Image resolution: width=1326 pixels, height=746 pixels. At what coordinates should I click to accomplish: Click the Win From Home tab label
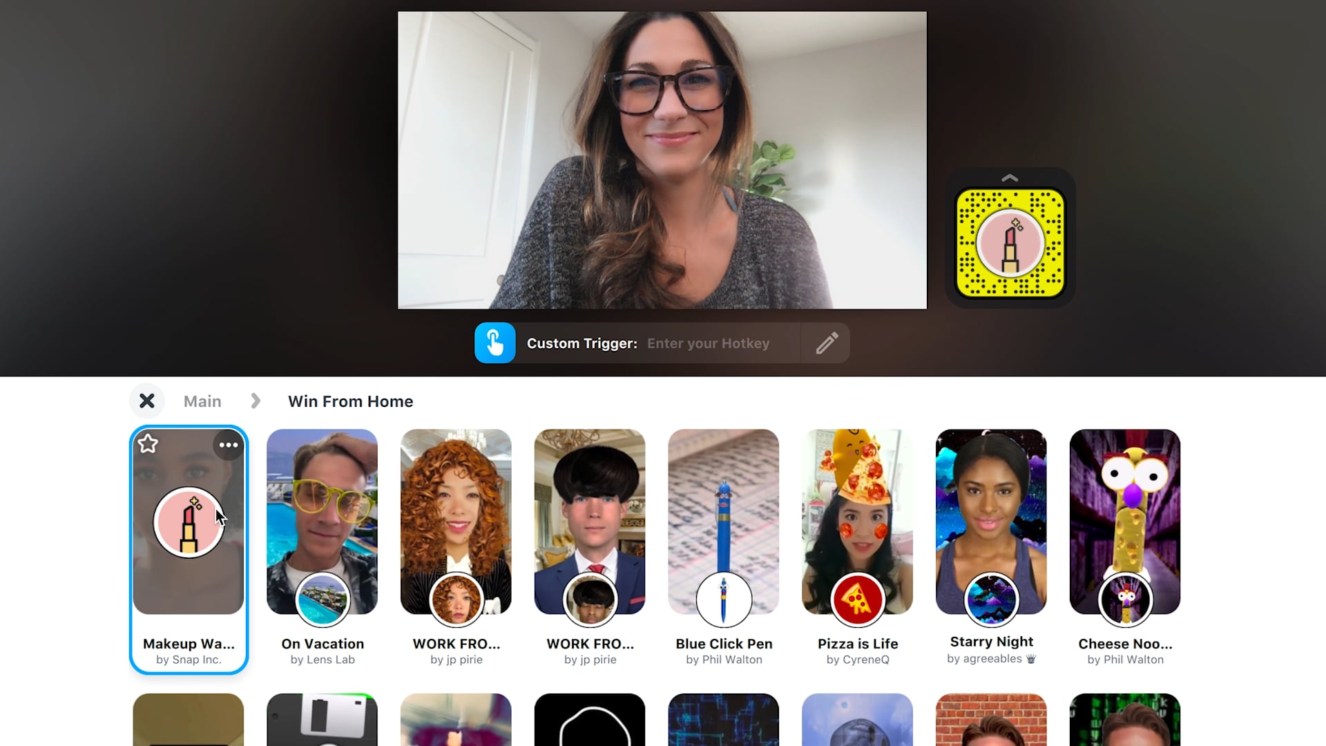pos(349,401)
